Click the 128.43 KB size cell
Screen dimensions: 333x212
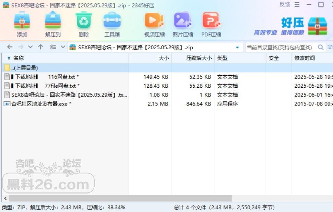[156, 86]
